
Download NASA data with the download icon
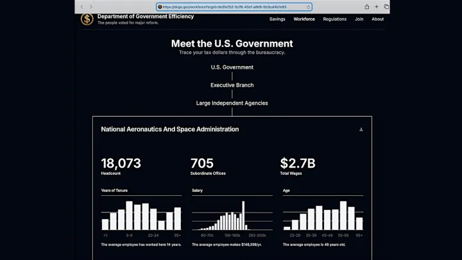pyautogui.click(x=361, y=130)
